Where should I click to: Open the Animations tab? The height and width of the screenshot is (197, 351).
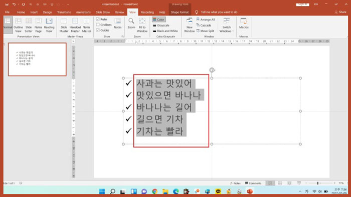coord(83,12)
